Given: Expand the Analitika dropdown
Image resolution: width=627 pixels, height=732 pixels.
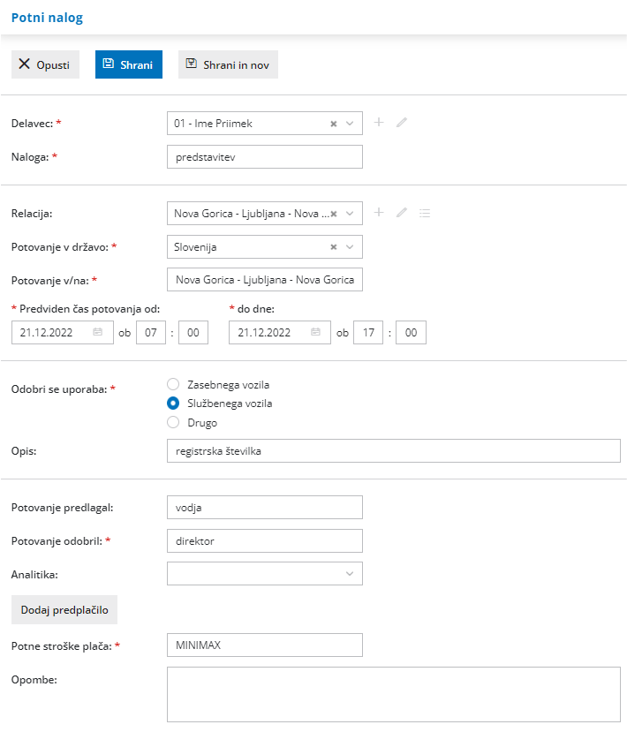Looking at the screenshot, I should (350, 574).
